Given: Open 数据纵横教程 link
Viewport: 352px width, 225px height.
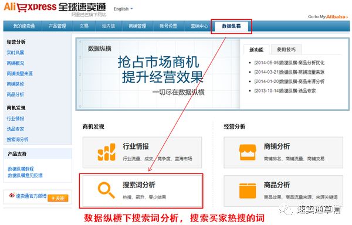Looking at the screenshot, I should tap(21, 169).
